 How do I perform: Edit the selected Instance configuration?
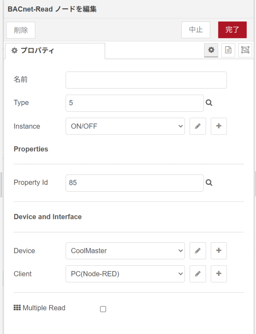[198, 126]
